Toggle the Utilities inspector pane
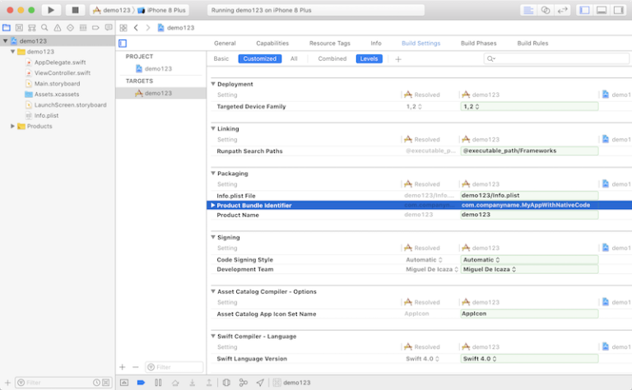Image resolution: width=632 pixels, height=390 pixels. tap(618, 10)
